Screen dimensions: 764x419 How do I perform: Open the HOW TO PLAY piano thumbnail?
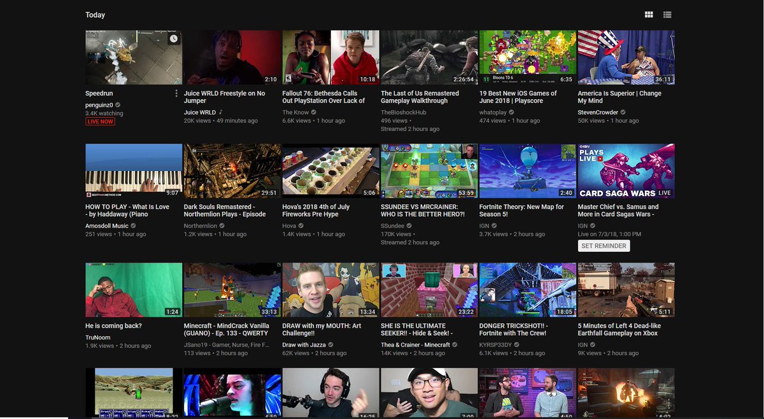click(134, 171)
